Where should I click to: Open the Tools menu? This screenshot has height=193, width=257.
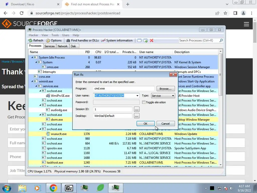(55, 35)
